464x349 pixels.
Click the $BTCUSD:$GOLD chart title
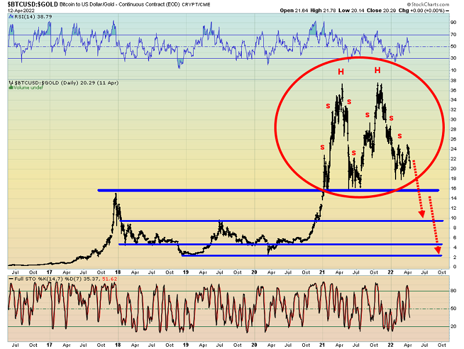pyautogui.click(x=27, y=3)
